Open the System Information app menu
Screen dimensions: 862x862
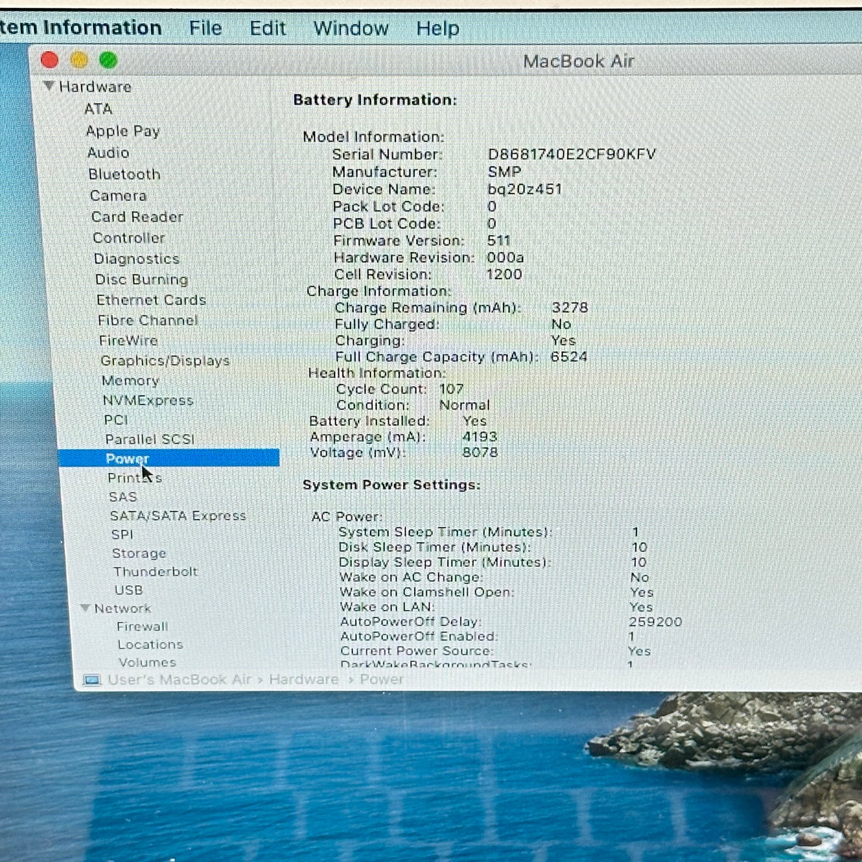tap(81, 27)
